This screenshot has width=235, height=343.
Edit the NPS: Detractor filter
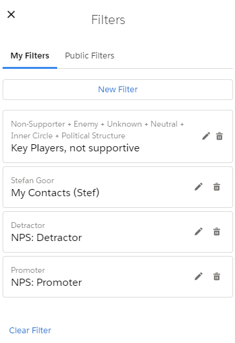click(x=199, y=231)
